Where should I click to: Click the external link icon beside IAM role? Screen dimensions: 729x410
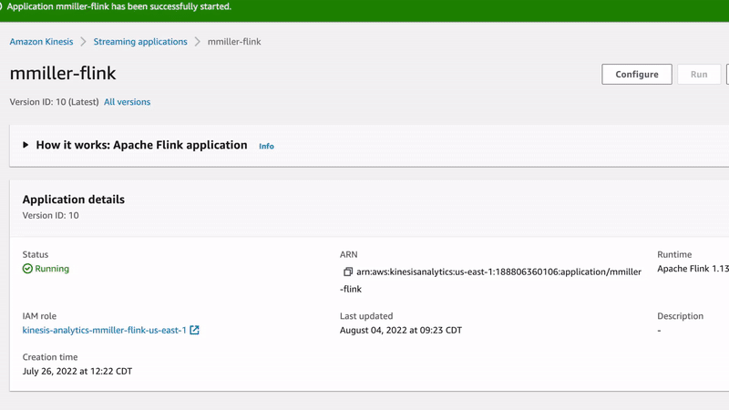194,330
